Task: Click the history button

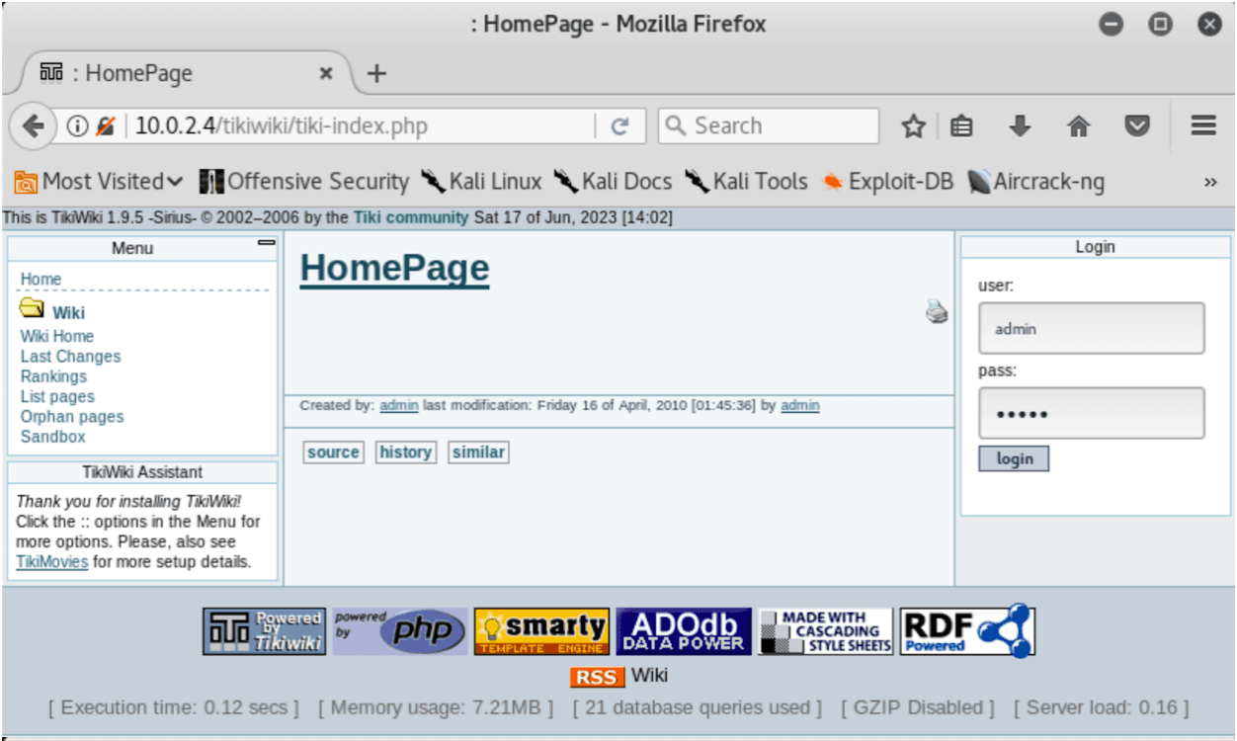Action: (405, 453)
